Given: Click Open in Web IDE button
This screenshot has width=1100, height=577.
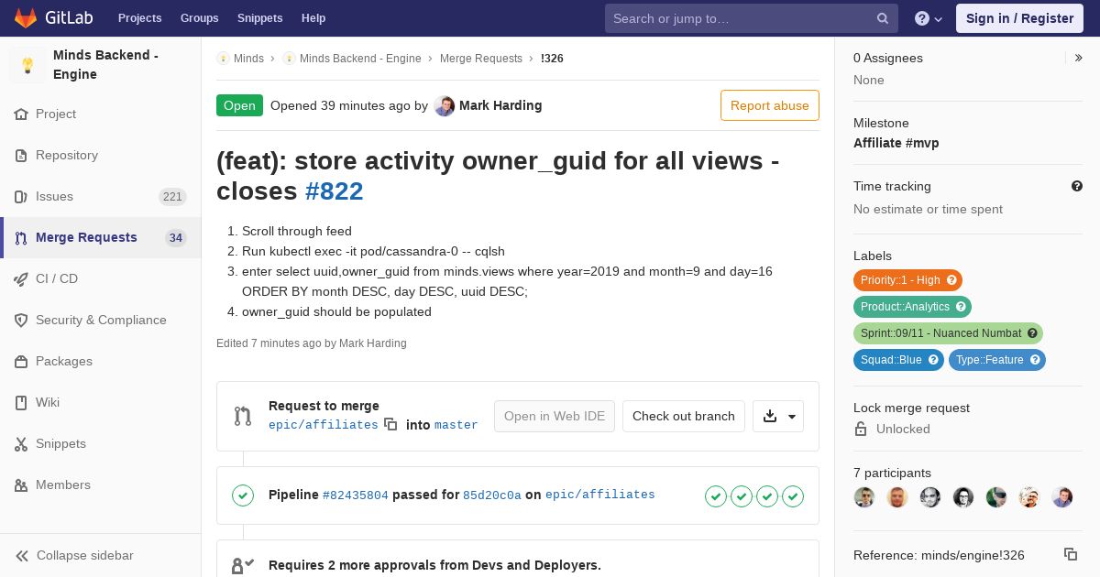Looking at the screenshot, I should [x=555, y=416].
